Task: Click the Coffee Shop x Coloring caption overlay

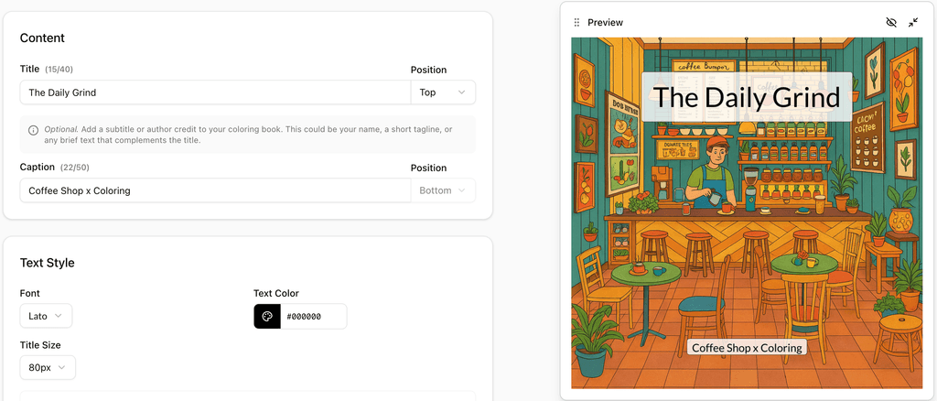Action: 747,348
